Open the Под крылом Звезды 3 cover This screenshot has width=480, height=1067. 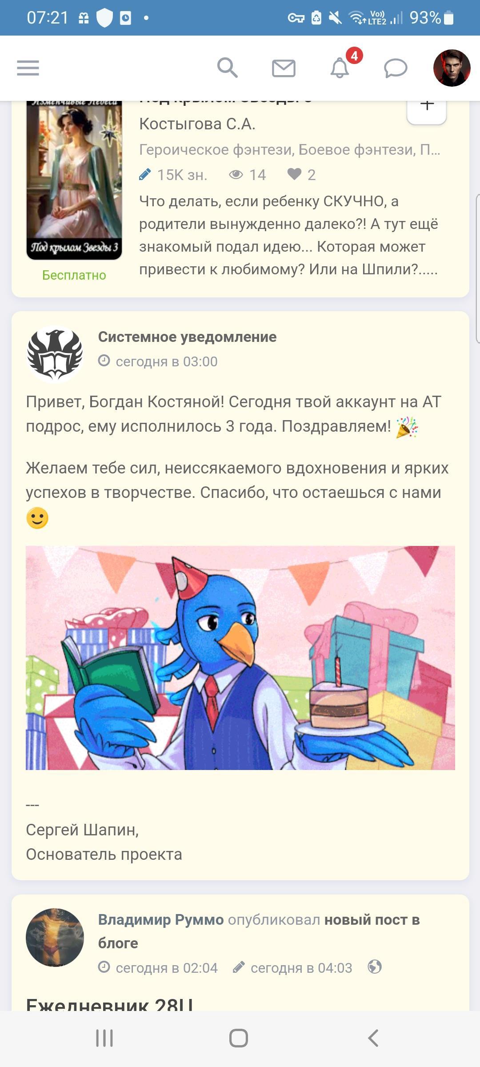[74, 181]
